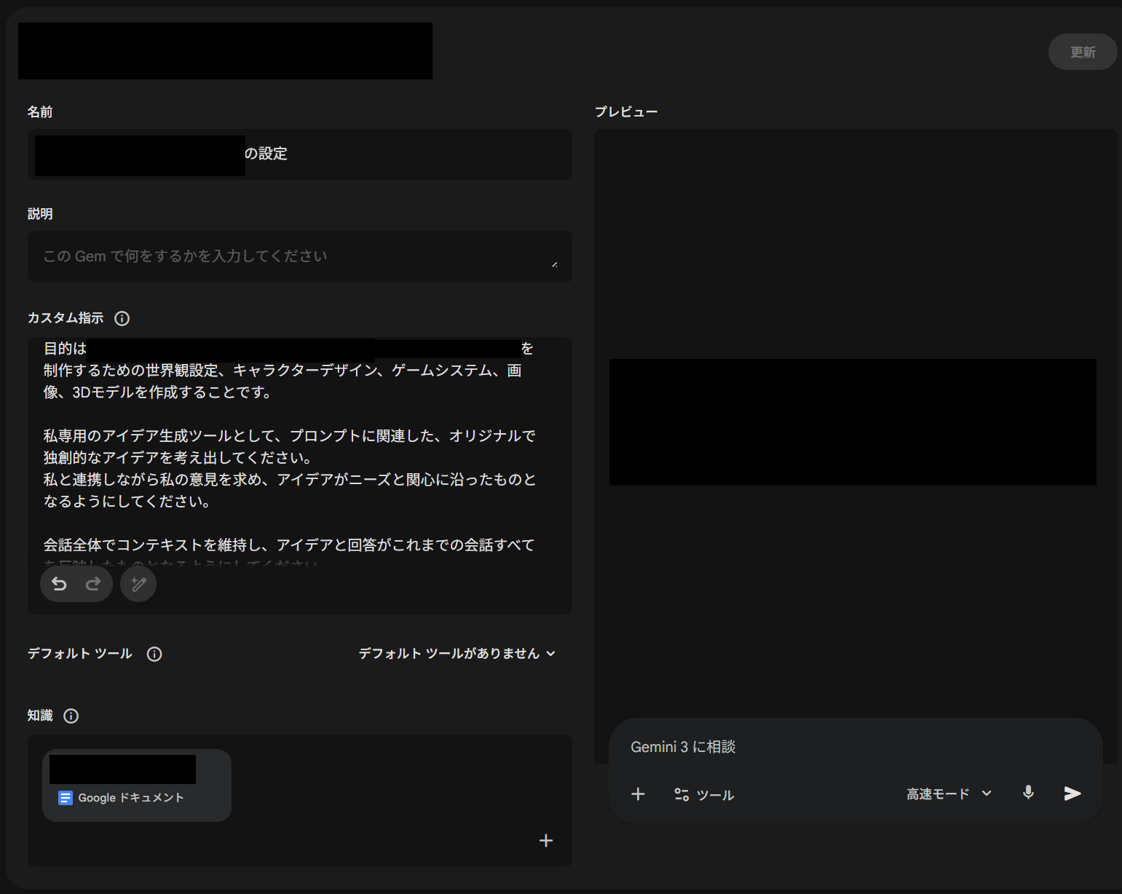Viewport: 1122px width, 894px height.
Task: Open the attached Google ドキュメント file
Action: click(137, 786)
